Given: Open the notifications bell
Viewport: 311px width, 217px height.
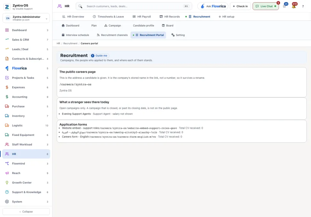Looking at the screenshot, I should 294,6.
